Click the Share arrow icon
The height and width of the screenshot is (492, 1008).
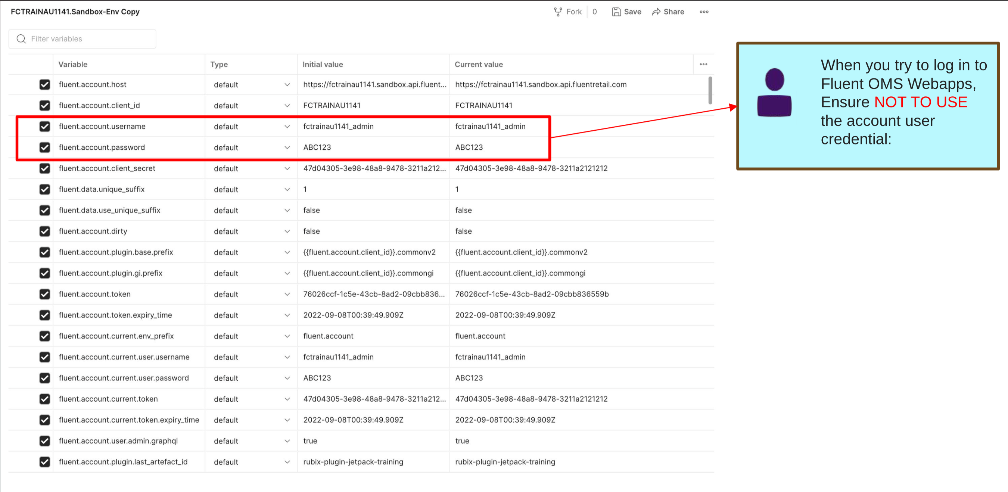656,12
